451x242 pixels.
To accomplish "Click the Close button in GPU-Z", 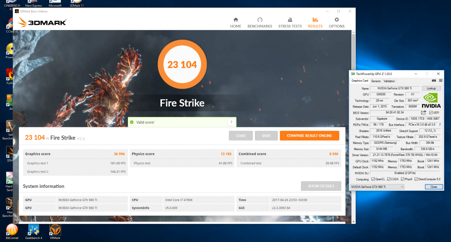I will click(x=433, y=187).
